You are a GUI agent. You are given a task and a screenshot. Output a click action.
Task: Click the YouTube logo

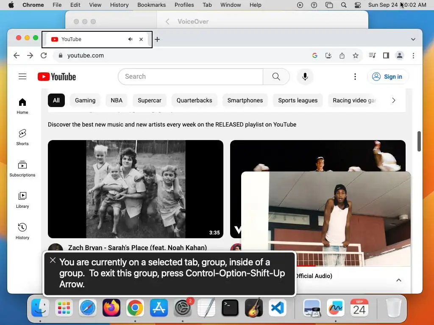pyautogui.click(x=57, y=77)
